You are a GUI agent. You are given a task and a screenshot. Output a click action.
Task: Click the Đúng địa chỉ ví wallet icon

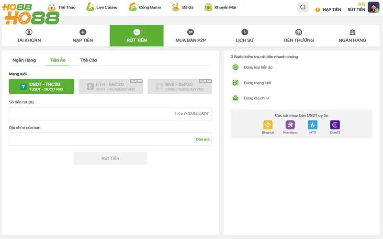[236, 98]
